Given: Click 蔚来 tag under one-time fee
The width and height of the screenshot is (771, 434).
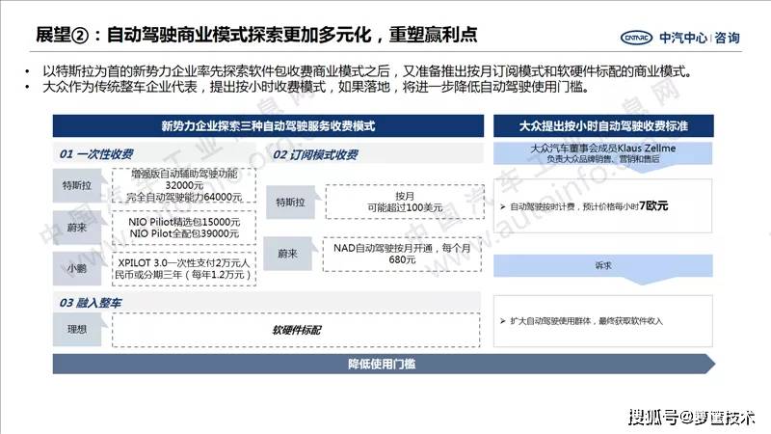Looking at the screenshot, I should pyautogui.click(x=77, y=228).
